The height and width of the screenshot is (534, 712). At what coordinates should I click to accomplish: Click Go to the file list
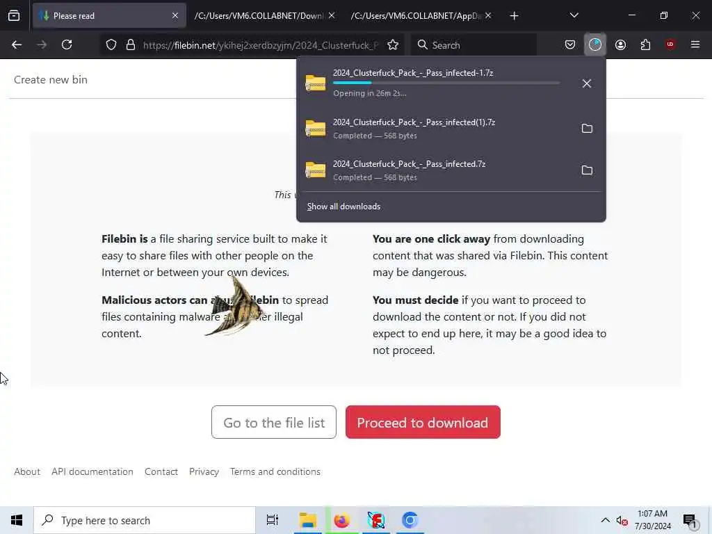[x=274, y=422]
